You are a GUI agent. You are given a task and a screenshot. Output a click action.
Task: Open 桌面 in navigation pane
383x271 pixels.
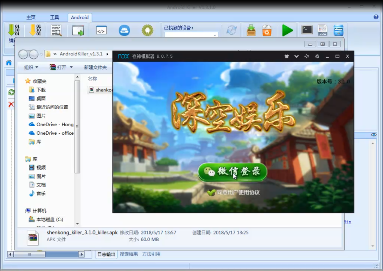pyautogui.click(x=37, y=98)
